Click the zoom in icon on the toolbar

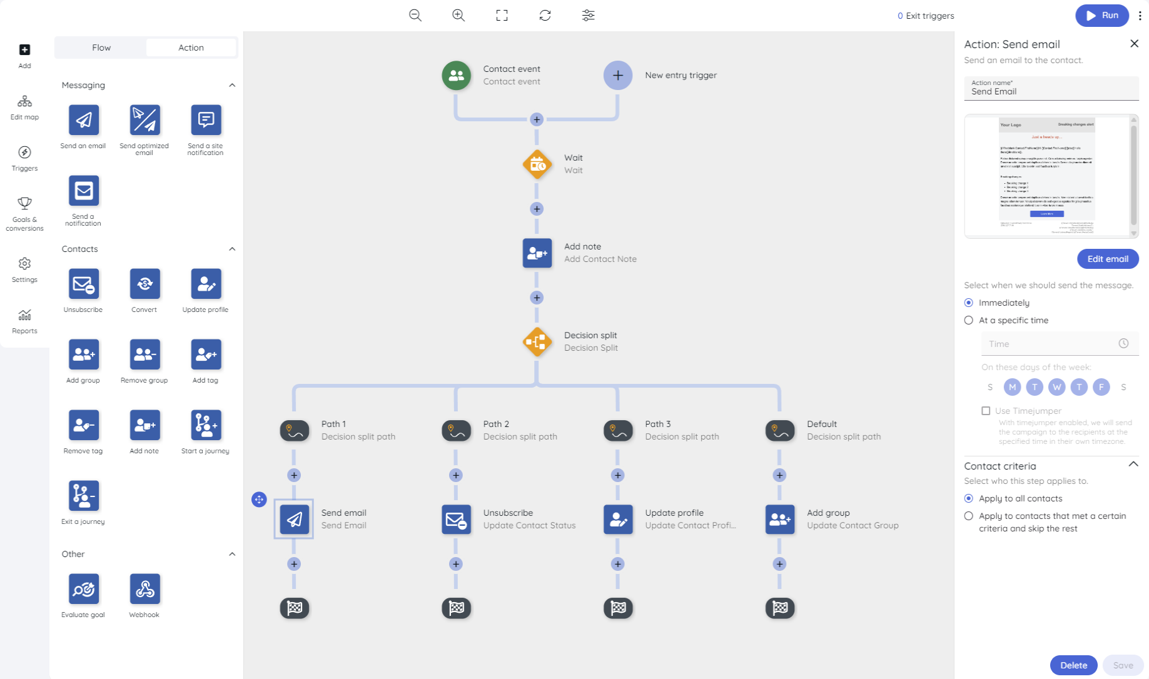[458, 15]
